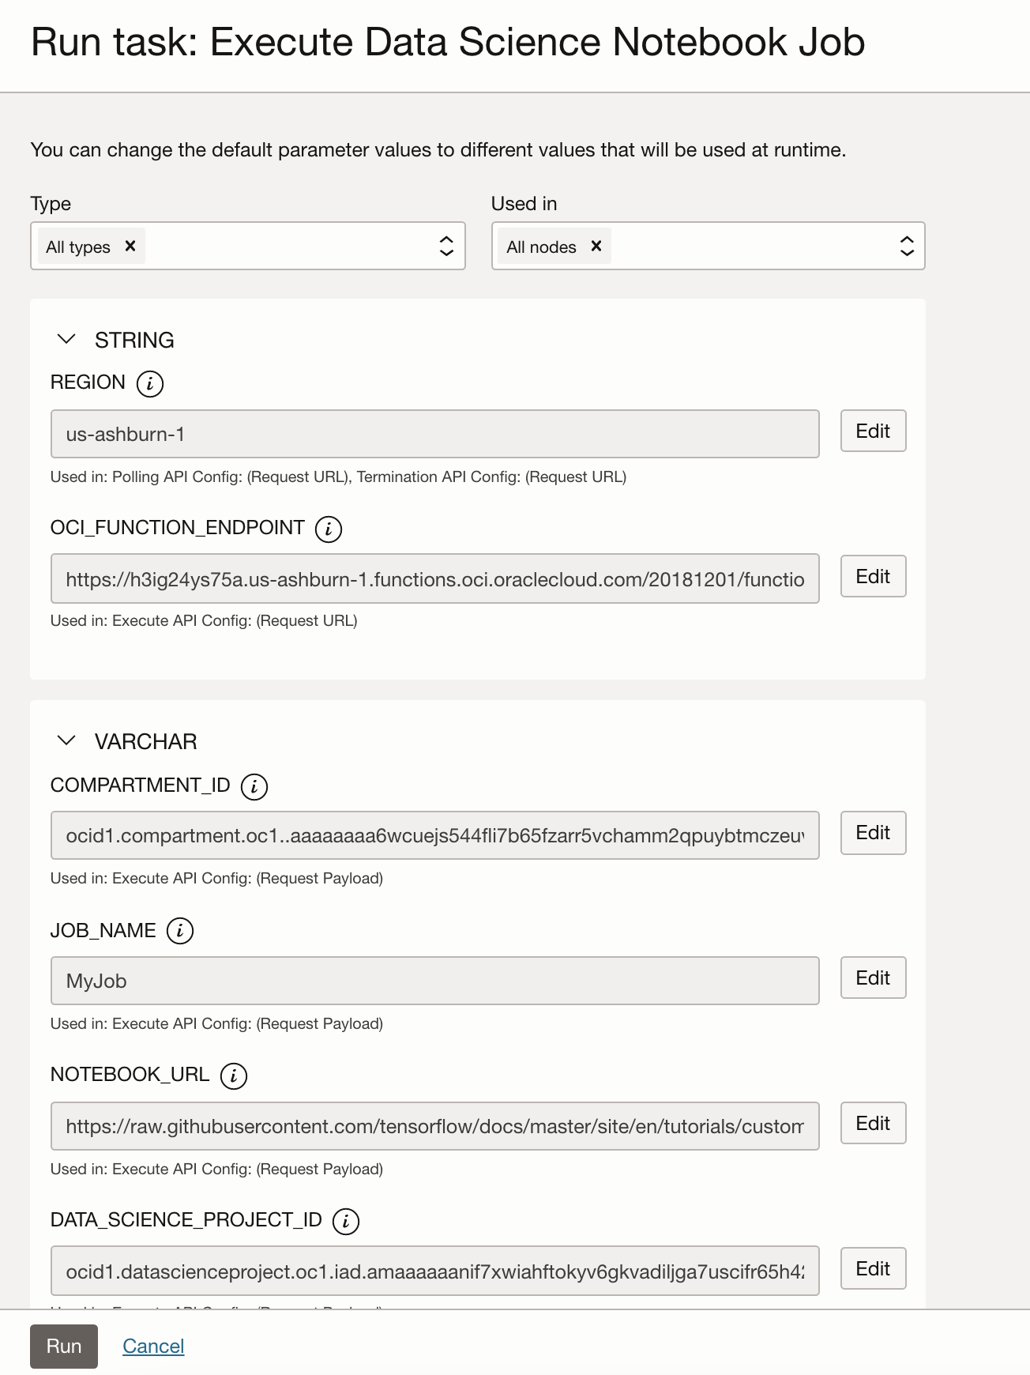Collapse the VARCHAR parameters section
The height and width of the screenshot is (1375, 1030).
pyautogui.click(x=67, y=741)
